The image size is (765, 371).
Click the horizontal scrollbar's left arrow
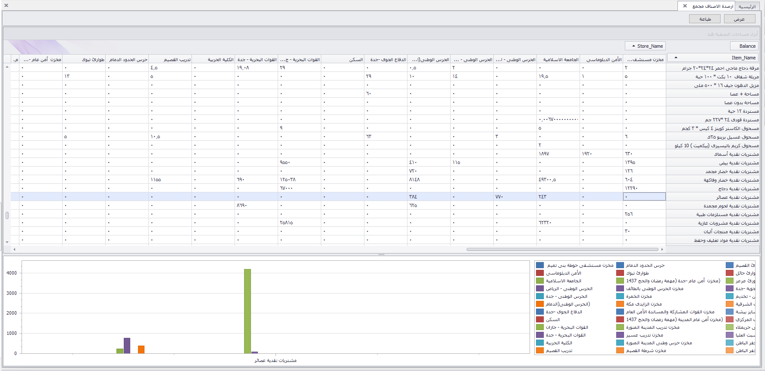tap(14, 249)
